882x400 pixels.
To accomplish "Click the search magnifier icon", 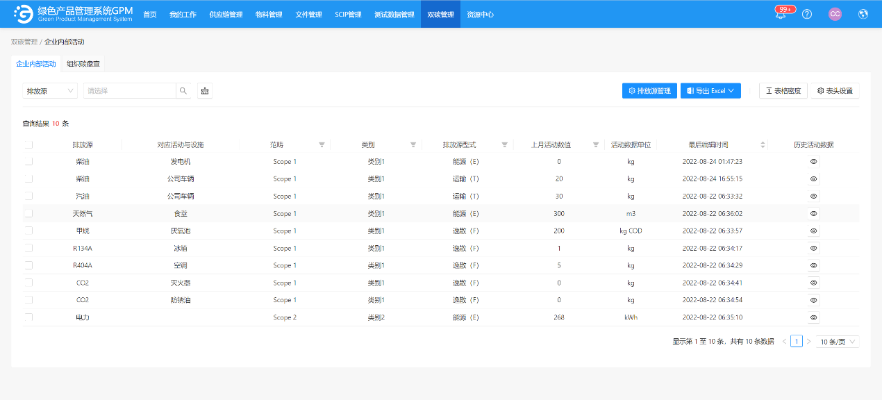I will click(x=183, y=91).
